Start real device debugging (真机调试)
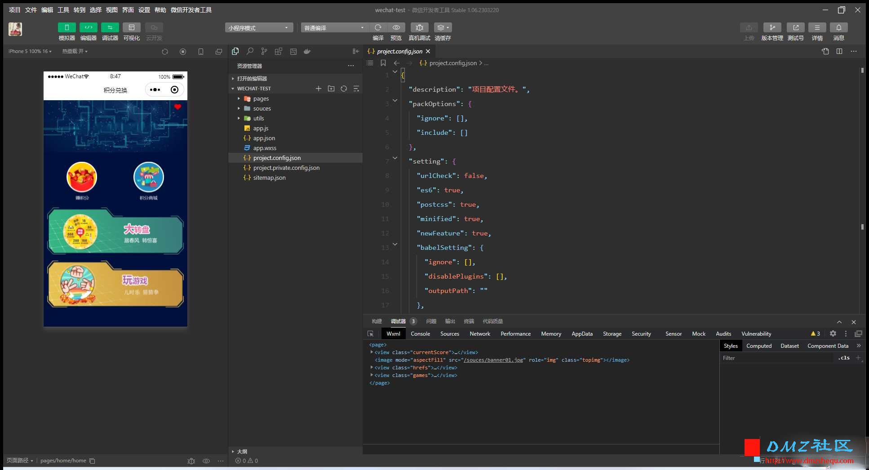 click(x=419, y=27)
